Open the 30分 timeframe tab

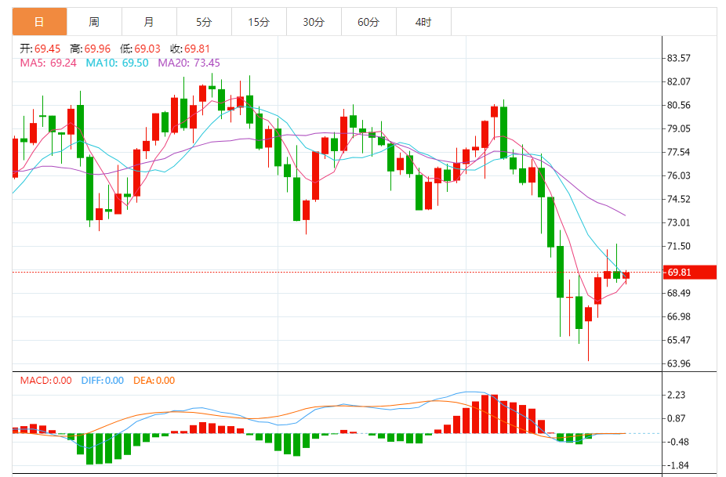pos(314,22)
